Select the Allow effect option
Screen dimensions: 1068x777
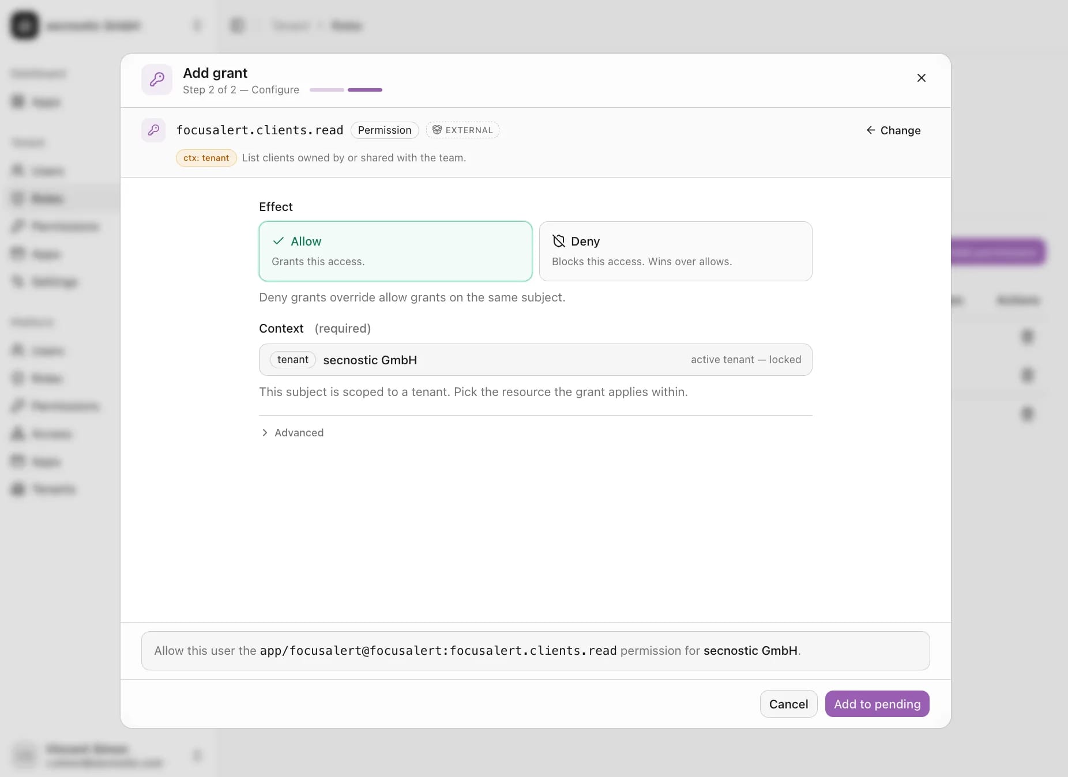[396, 251]
